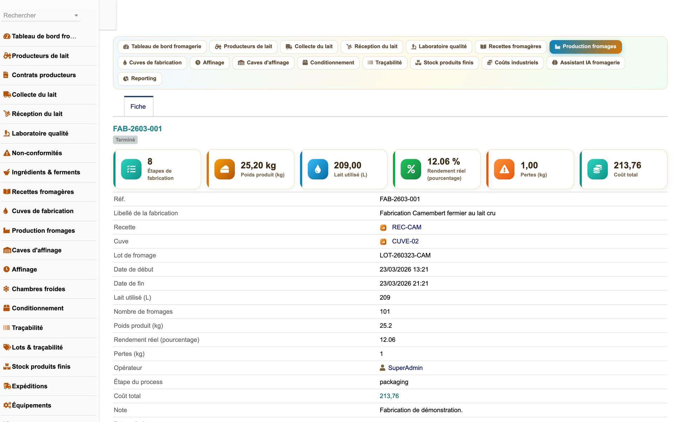Click the icon beside the CUVE-02 link
Screen dimensions: 682x422
383,241
